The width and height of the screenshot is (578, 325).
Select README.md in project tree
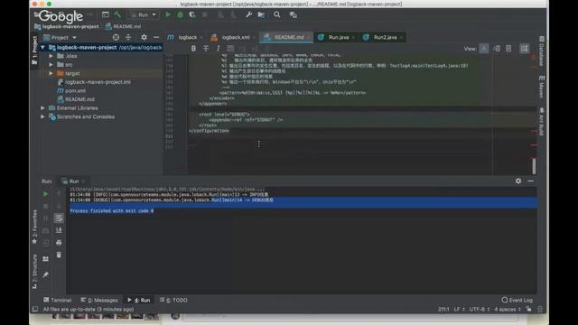click(76, 99)
